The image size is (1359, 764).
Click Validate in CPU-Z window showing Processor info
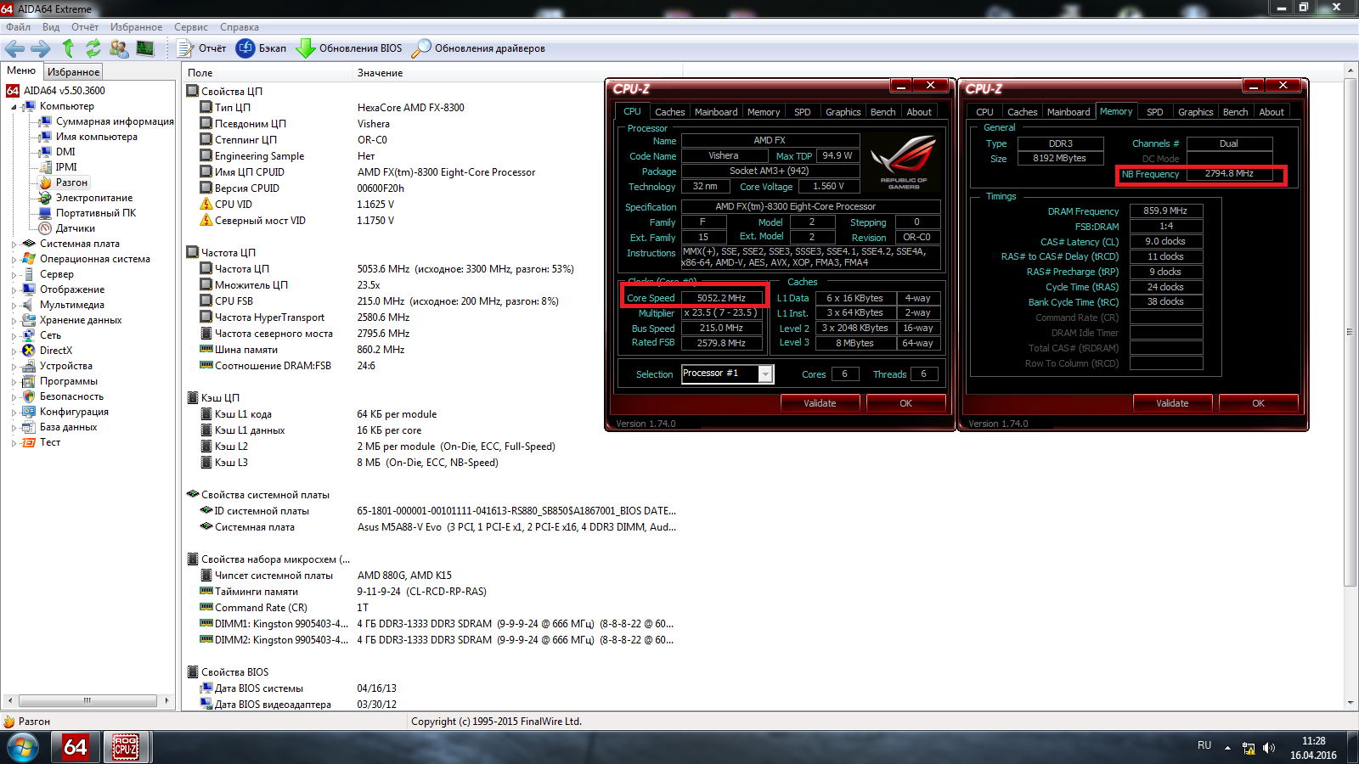coord(820,403)
